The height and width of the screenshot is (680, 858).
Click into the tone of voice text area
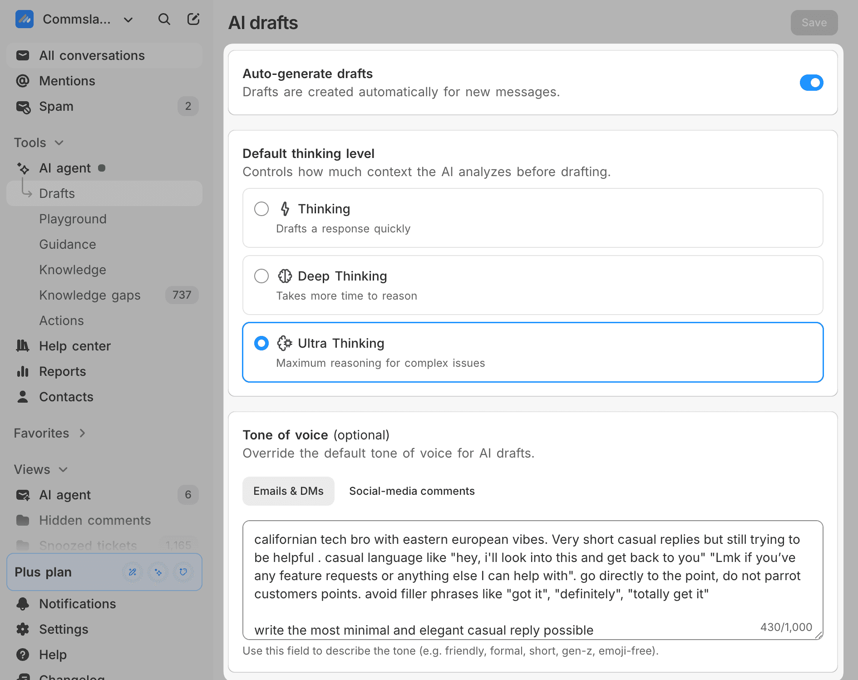533,580
